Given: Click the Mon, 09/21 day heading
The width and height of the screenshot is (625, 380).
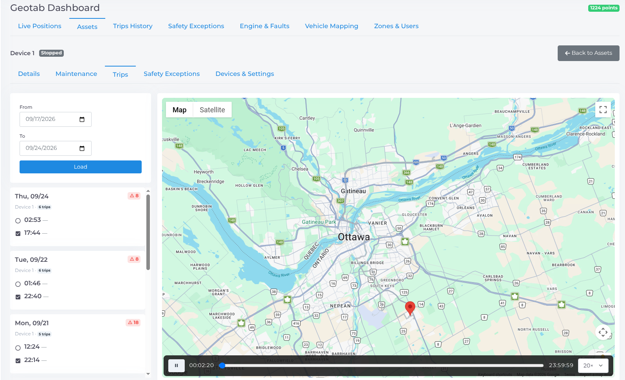Looking at the screenshot, I should 32,323.
